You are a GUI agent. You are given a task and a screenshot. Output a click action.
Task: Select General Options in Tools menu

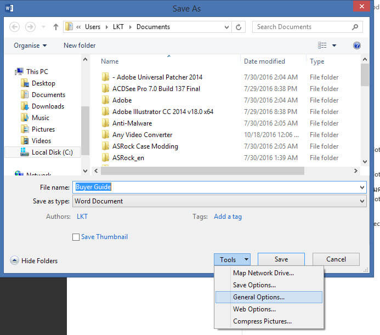(269, 297)
